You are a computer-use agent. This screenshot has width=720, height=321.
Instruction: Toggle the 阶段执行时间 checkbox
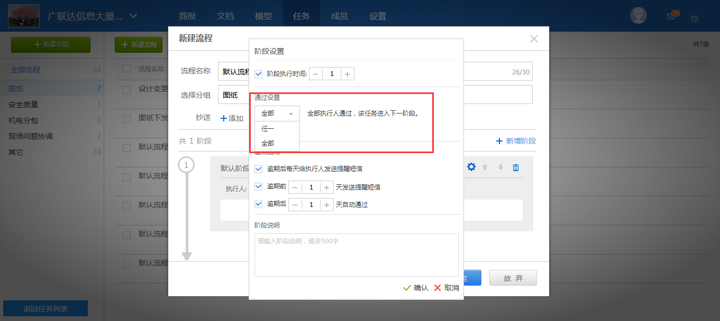click(x=258, y=73)
